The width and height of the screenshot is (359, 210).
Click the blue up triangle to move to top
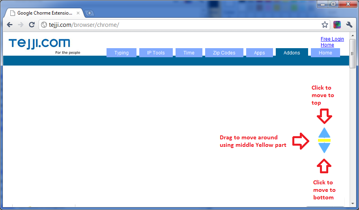pos(324,133)
